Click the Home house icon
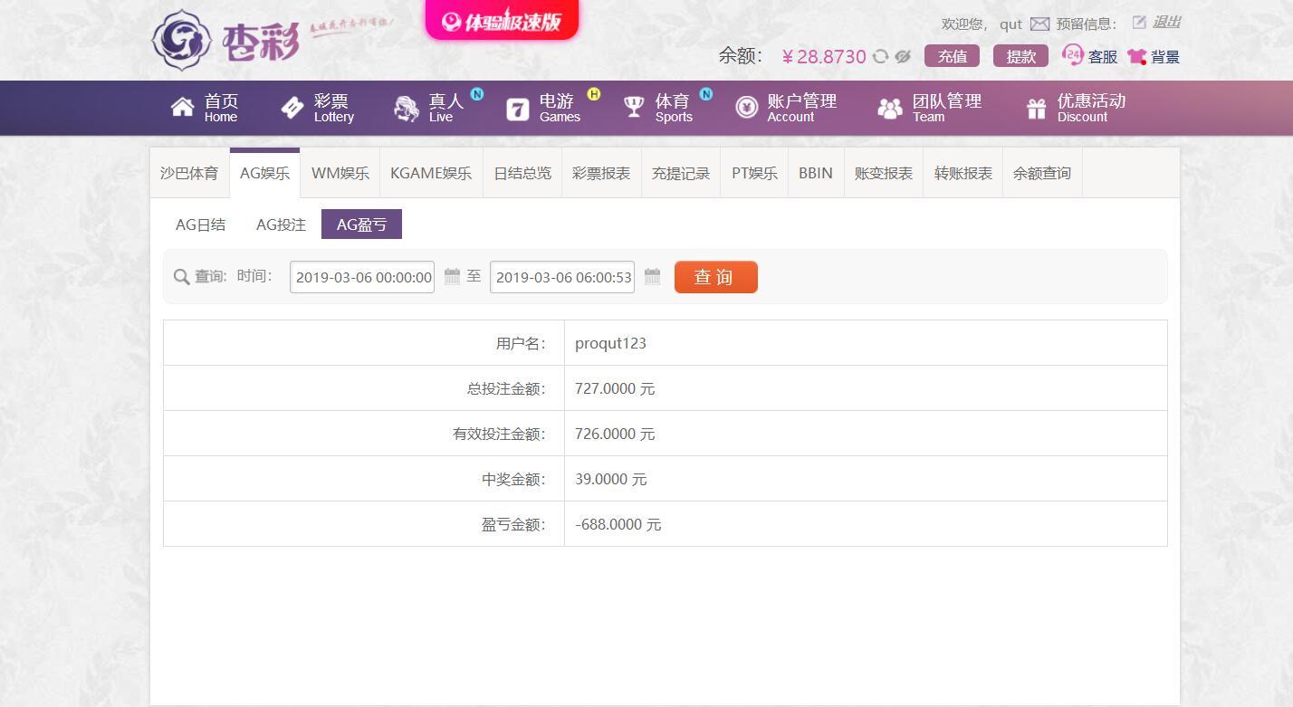The height and width of the screenshot is (707, 1293). tap(182, 108)
